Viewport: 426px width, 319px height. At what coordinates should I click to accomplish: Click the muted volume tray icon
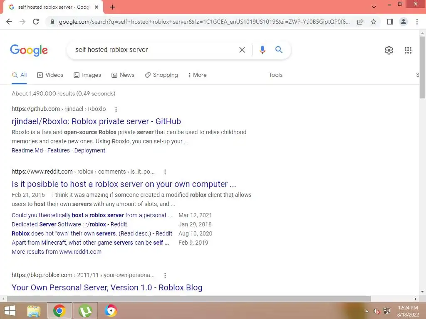tap(376, 311)
